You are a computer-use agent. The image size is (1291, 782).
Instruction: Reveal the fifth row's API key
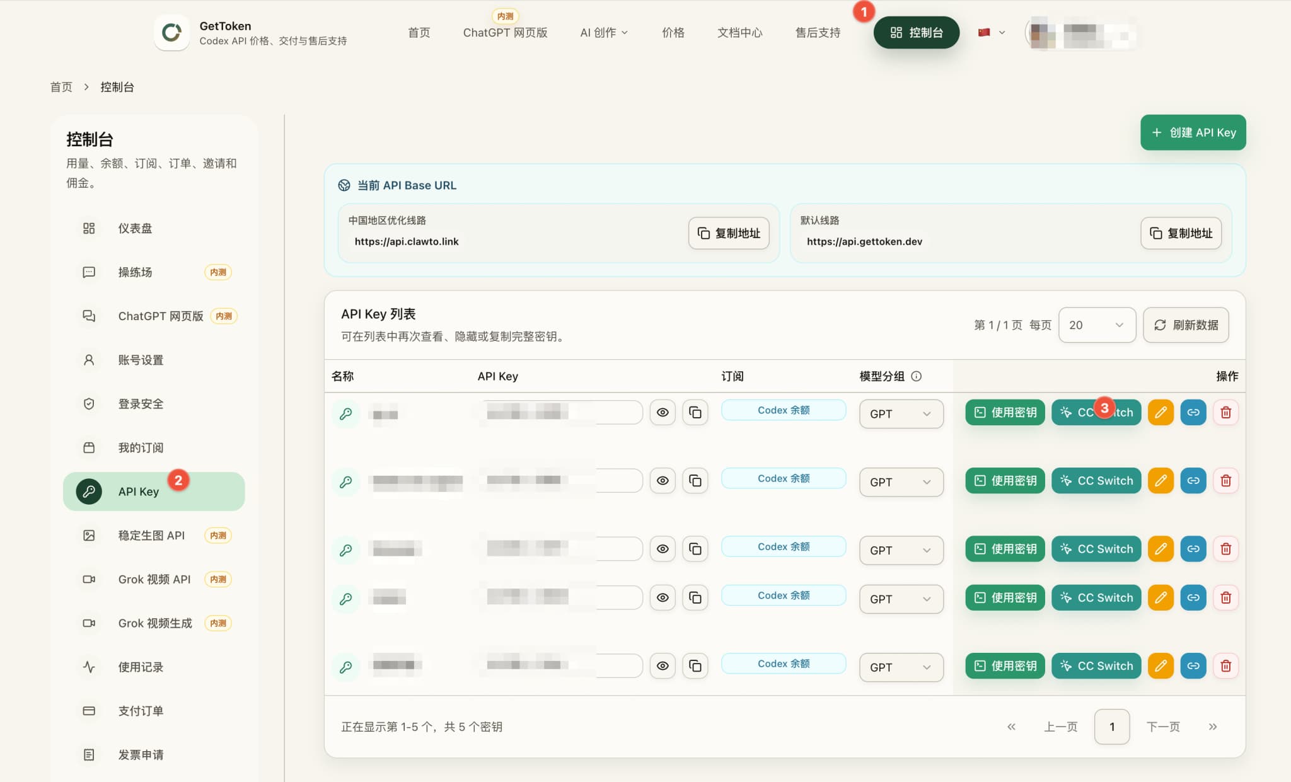663,666
